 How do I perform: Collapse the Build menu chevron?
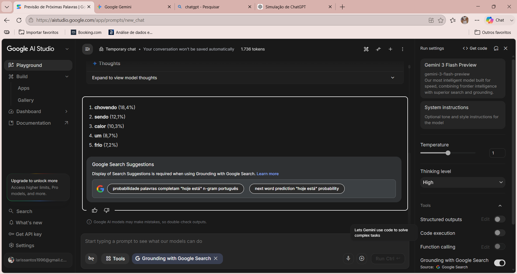(x=67, y=77)
